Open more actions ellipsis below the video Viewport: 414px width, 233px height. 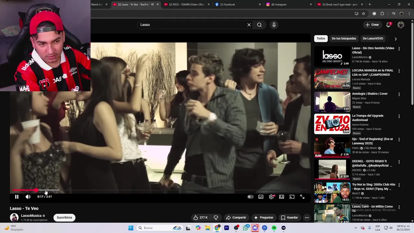coord(307,217)
